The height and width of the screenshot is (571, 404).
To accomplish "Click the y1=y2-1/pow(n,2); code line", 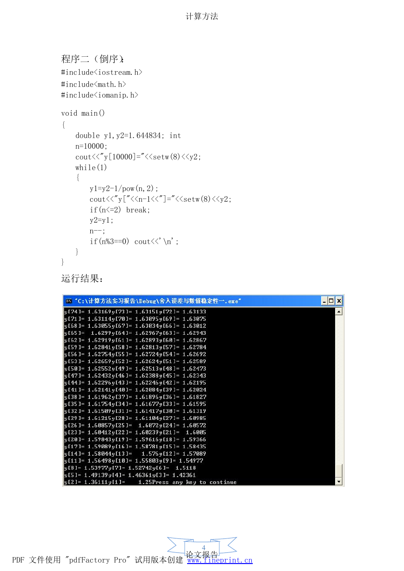I will point(124,188).
